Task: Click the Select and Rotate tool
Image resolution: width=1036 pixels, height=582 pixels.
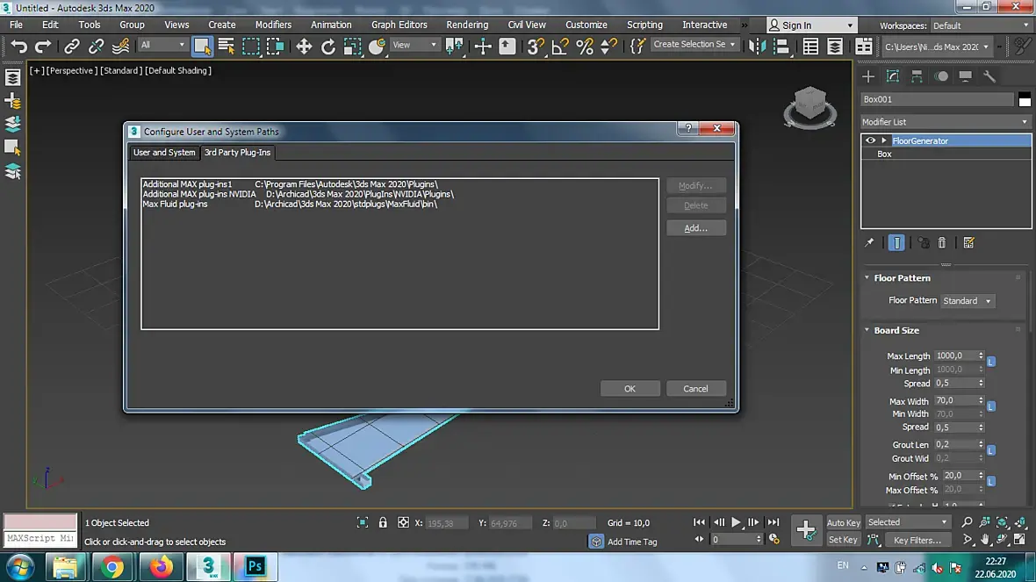Action: tap(327, 47)
